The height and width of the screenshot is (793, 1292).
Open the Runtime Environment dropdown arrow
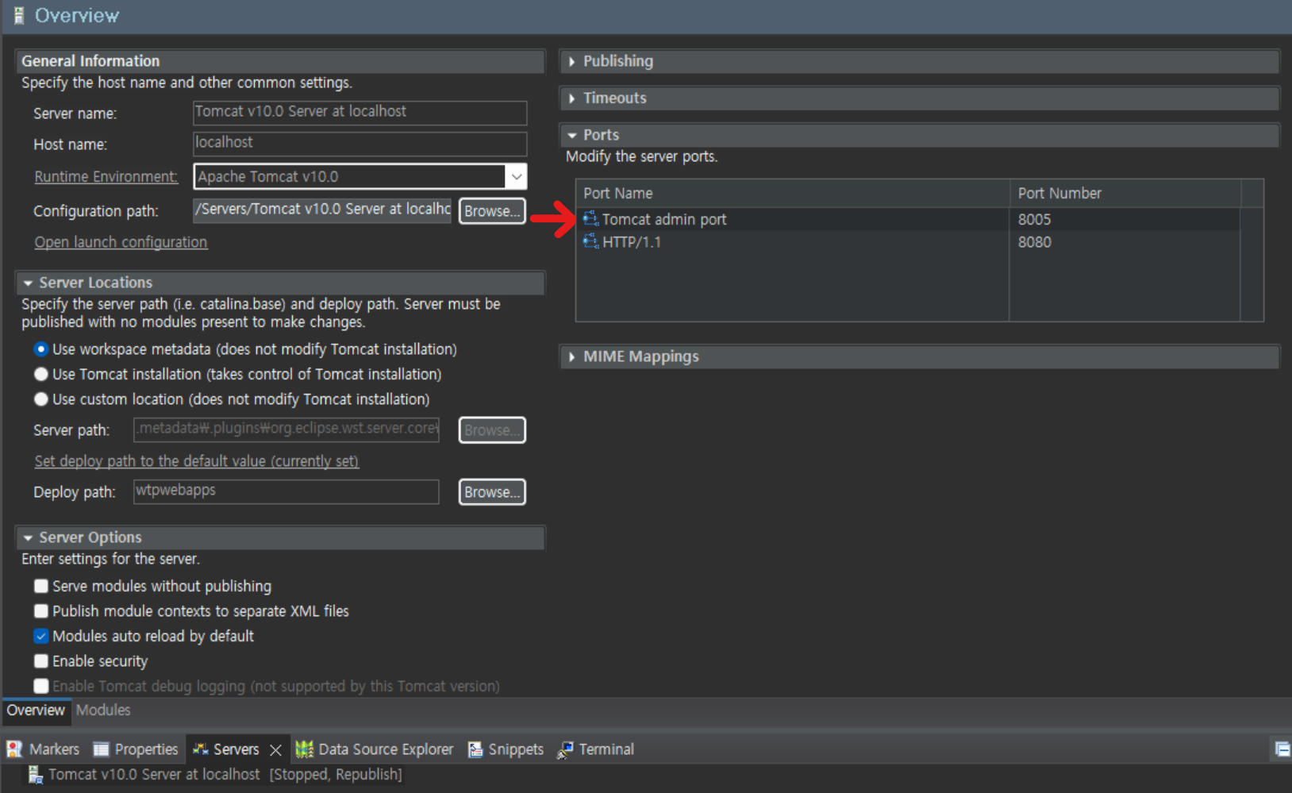point(516,176)
